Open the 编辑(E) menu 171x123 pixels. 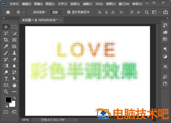click(26, 4)
